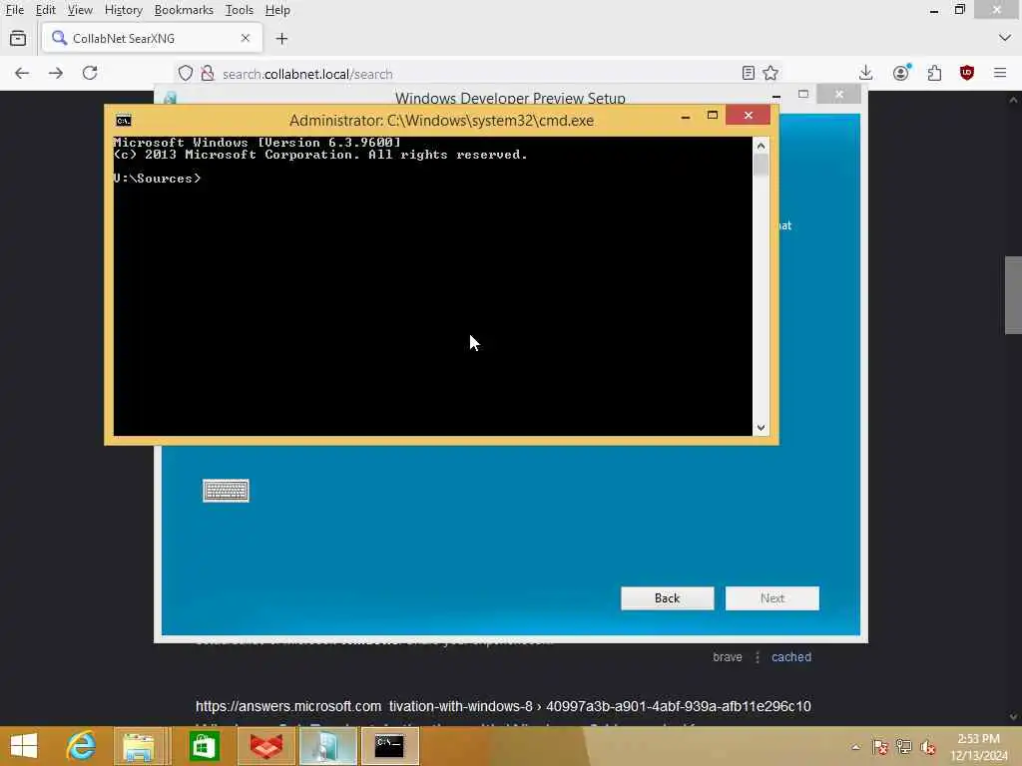1022x766 pixels.
Task: Switch to the cmd.exe taskbar button
Action: pos(389,746)
